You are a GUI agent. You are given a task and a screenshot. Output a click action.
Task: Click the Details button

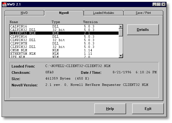pyautogui.click(x=143, y=30)
